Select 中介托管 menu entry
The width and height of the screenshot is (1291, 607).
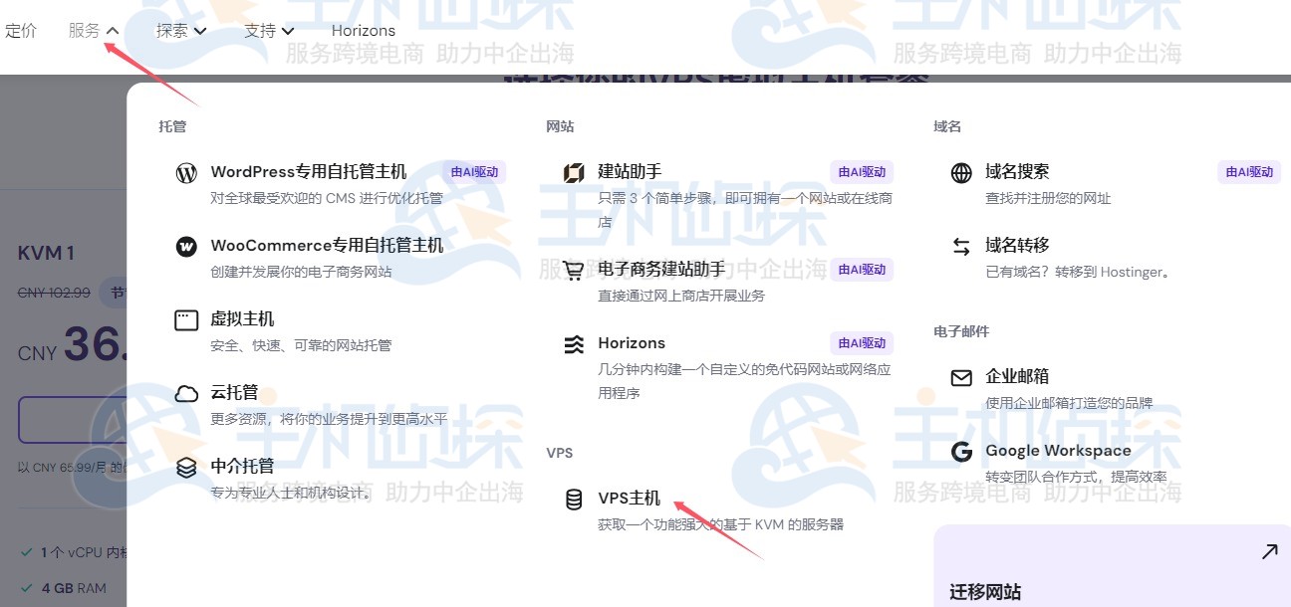coord(242,466)
